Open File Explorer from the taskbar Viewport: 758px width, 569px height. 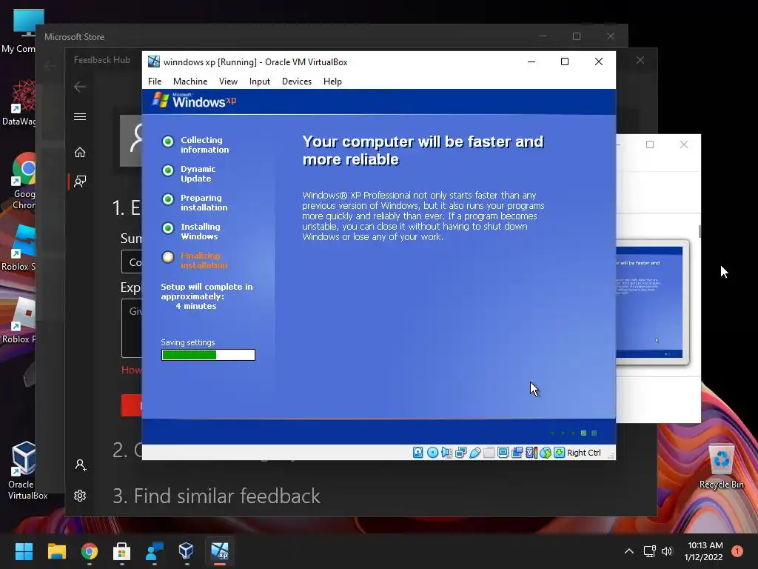[x=56, y=551]
